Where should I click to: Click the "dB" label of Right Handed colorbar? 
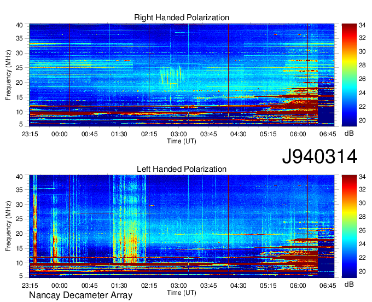[x=349, y=133]
